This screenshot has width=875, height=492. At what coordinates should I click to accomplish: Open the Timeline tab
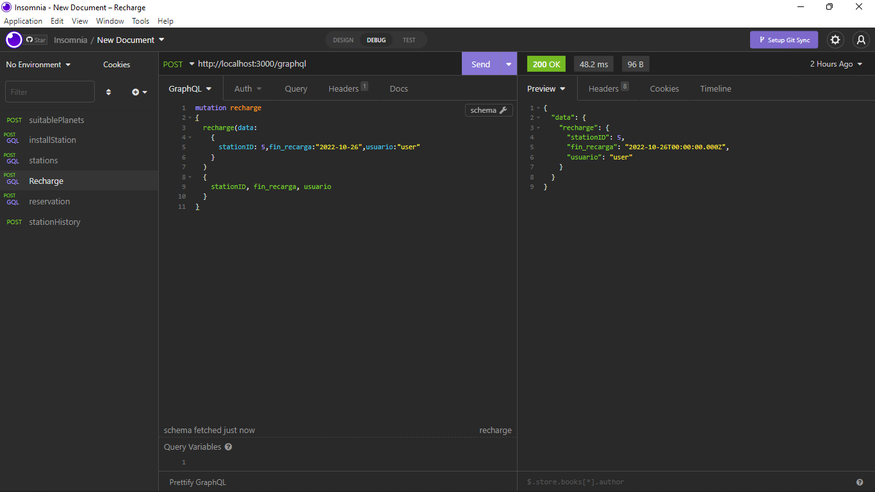pyautogui.click(x=716, y=88)
